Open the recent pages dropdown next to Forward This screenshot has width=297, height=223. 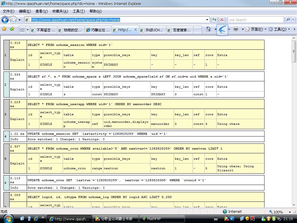tap(19, 20)
